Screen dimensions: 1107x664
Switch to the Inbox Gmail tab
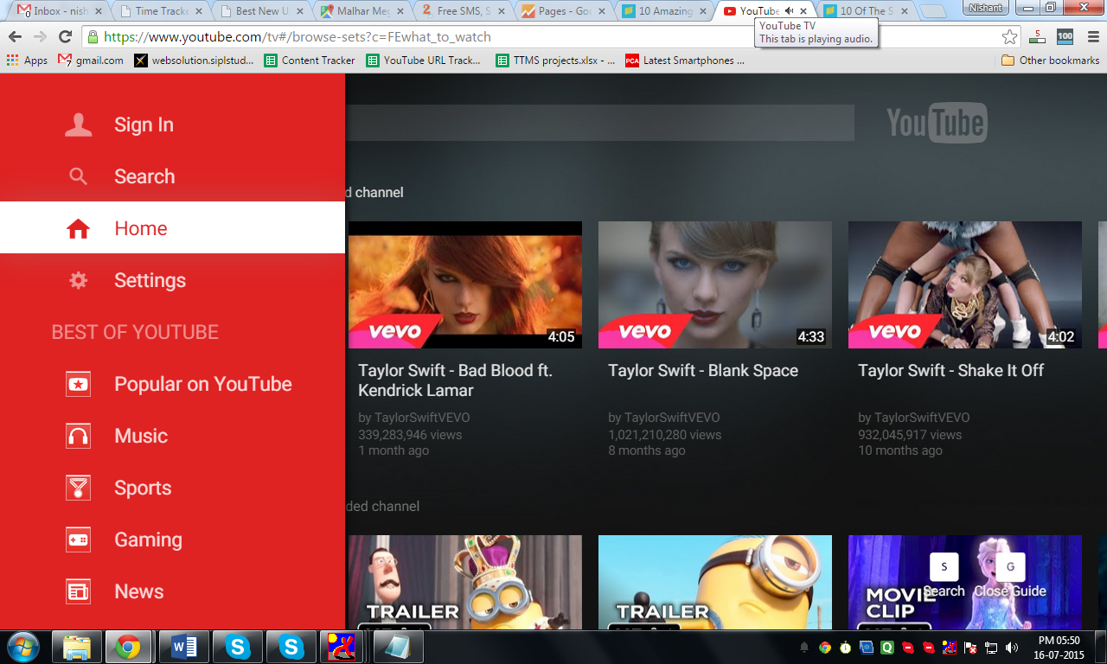click(x=59, y=11)
